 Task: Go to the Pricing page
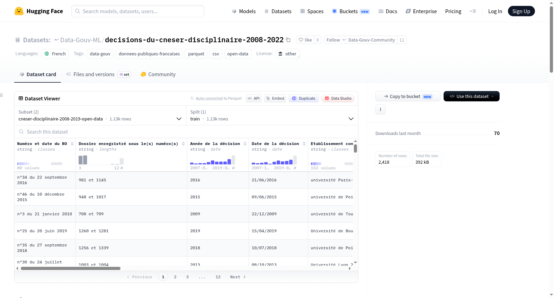pos(453,11)
